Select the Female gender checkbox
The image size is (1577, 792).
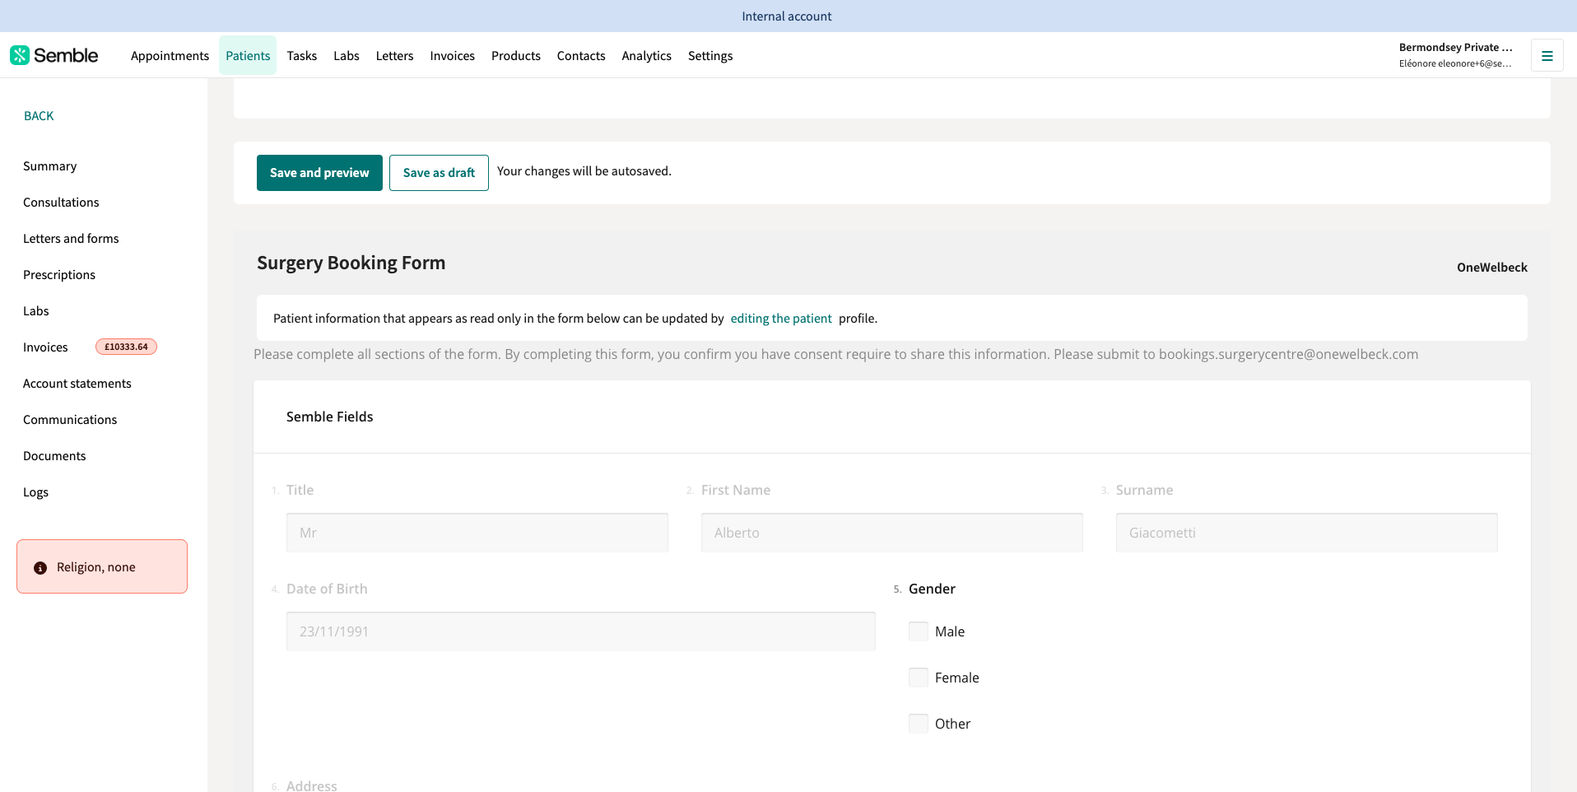[x=918, y=678]
